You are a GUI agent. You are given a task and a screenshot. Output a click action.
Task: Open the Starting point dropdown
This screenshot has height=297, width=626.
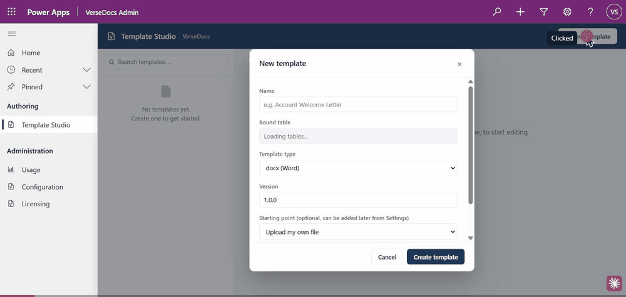[x=358, y=231]
